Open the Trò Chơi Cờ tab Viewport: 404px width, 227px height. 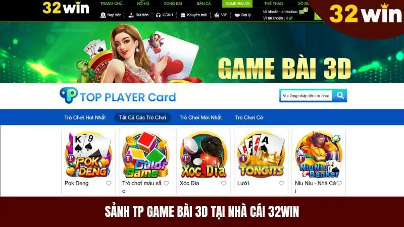[249, 118]
